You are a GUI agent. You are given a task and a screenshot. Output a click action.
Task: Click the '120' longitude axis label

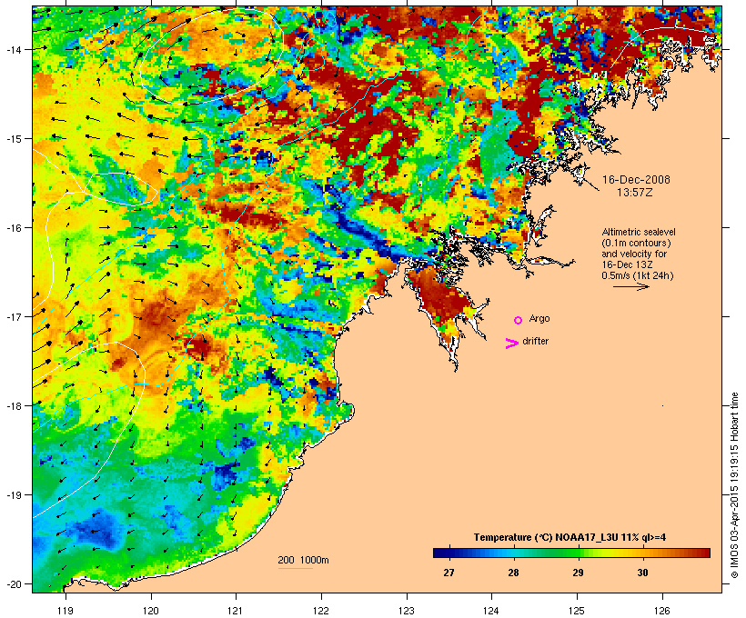151,611
